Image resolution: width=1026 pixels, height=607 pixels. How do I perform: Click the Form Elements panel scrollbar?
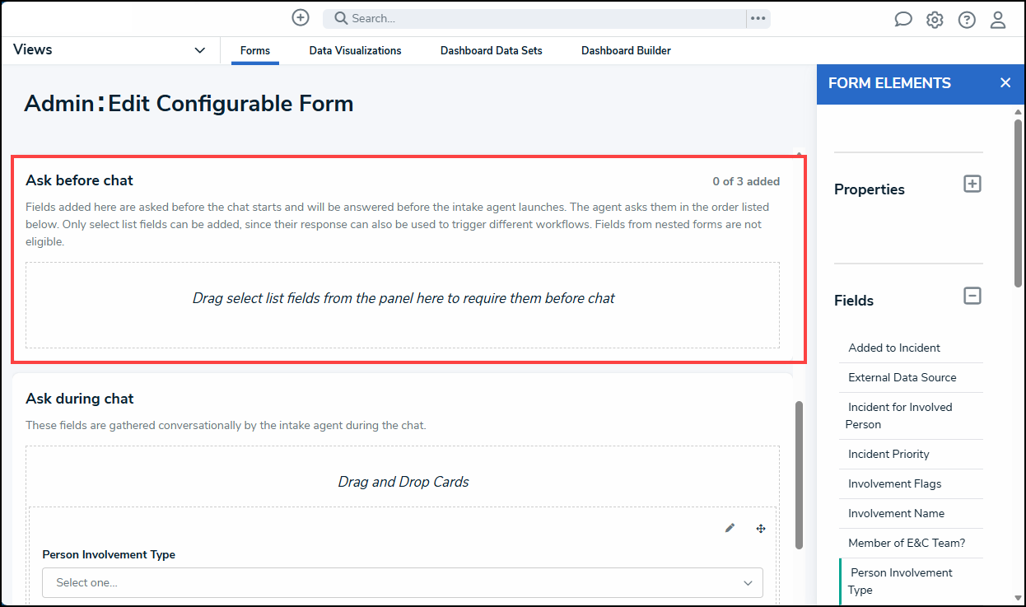click(1018, 203)
